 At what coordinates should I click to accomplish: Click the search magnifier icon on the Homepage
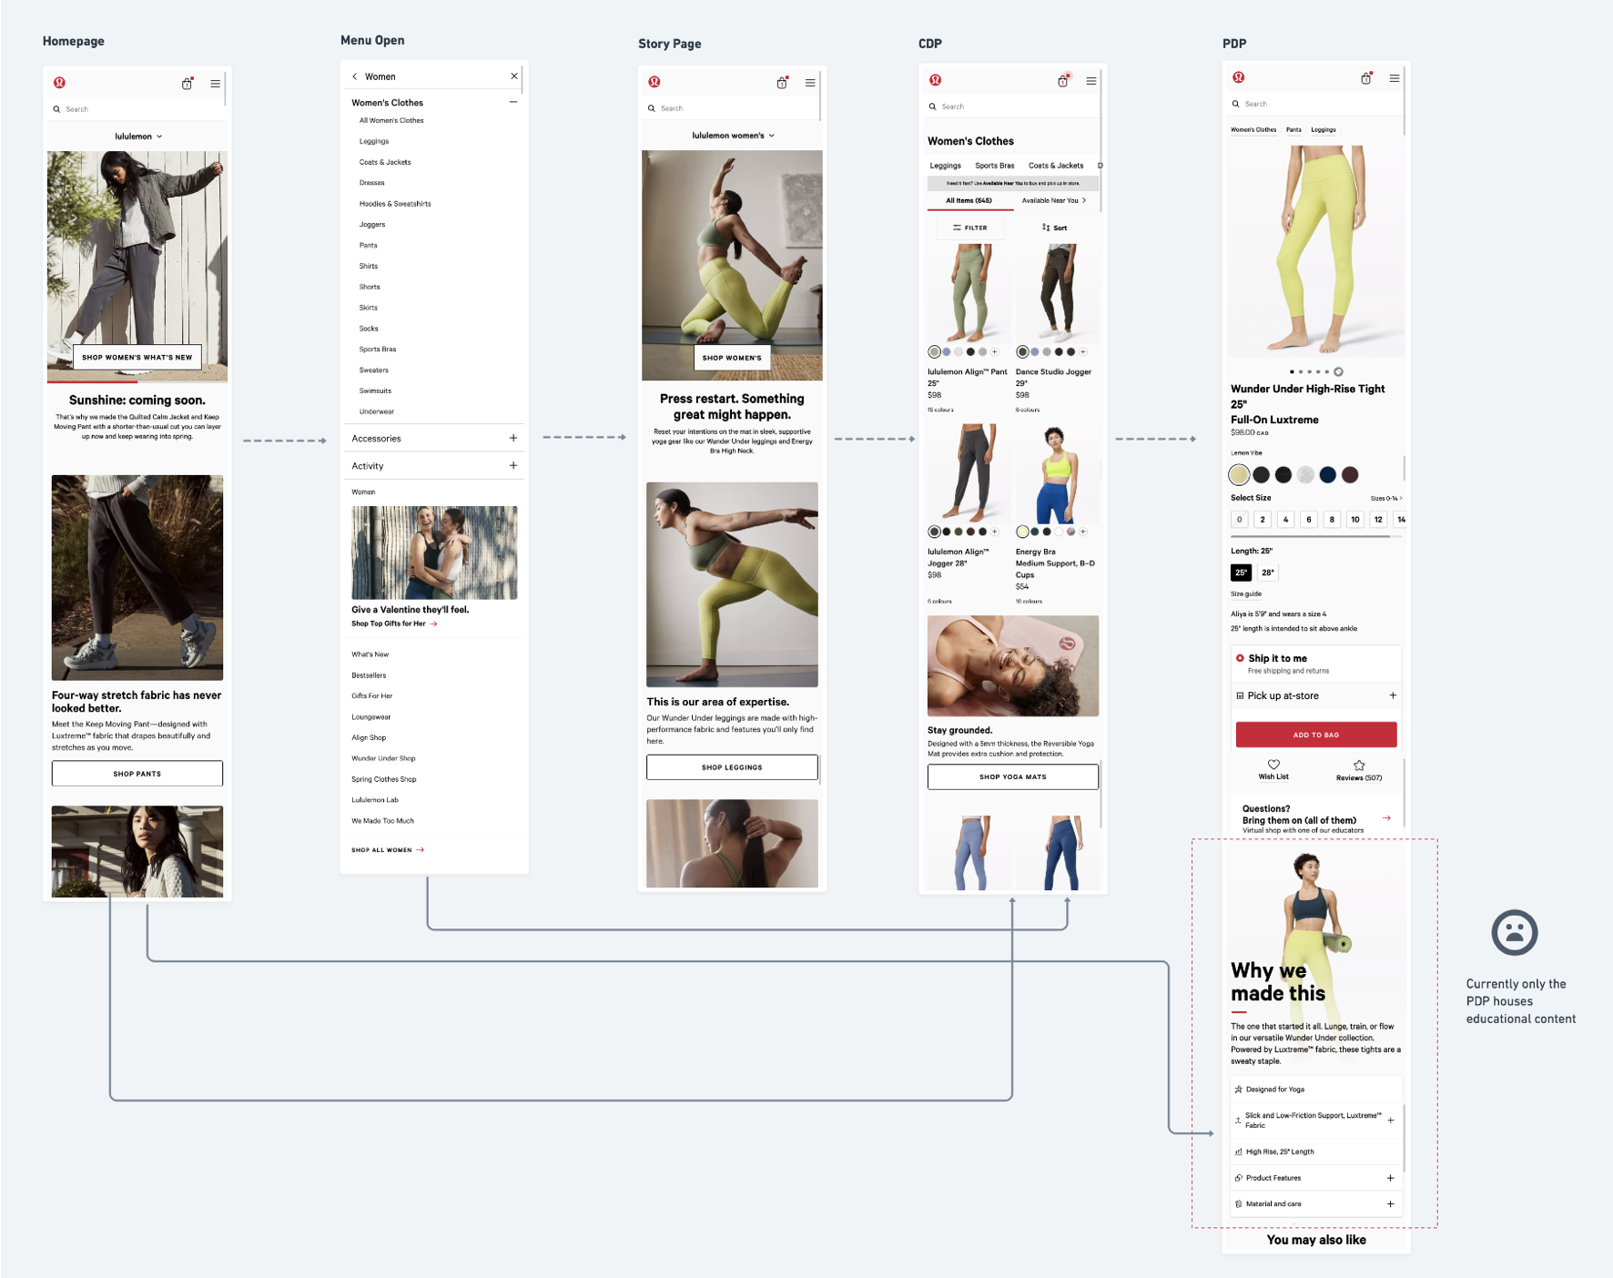56,109
